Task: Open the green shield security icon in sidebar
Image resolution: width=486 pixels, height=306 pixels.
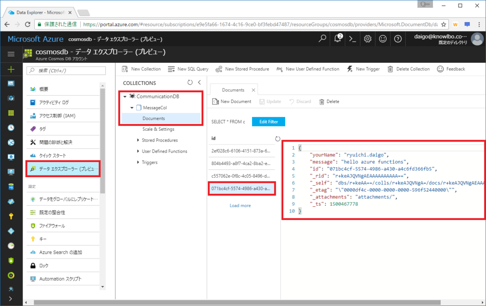Action: (x=11, y=261)
